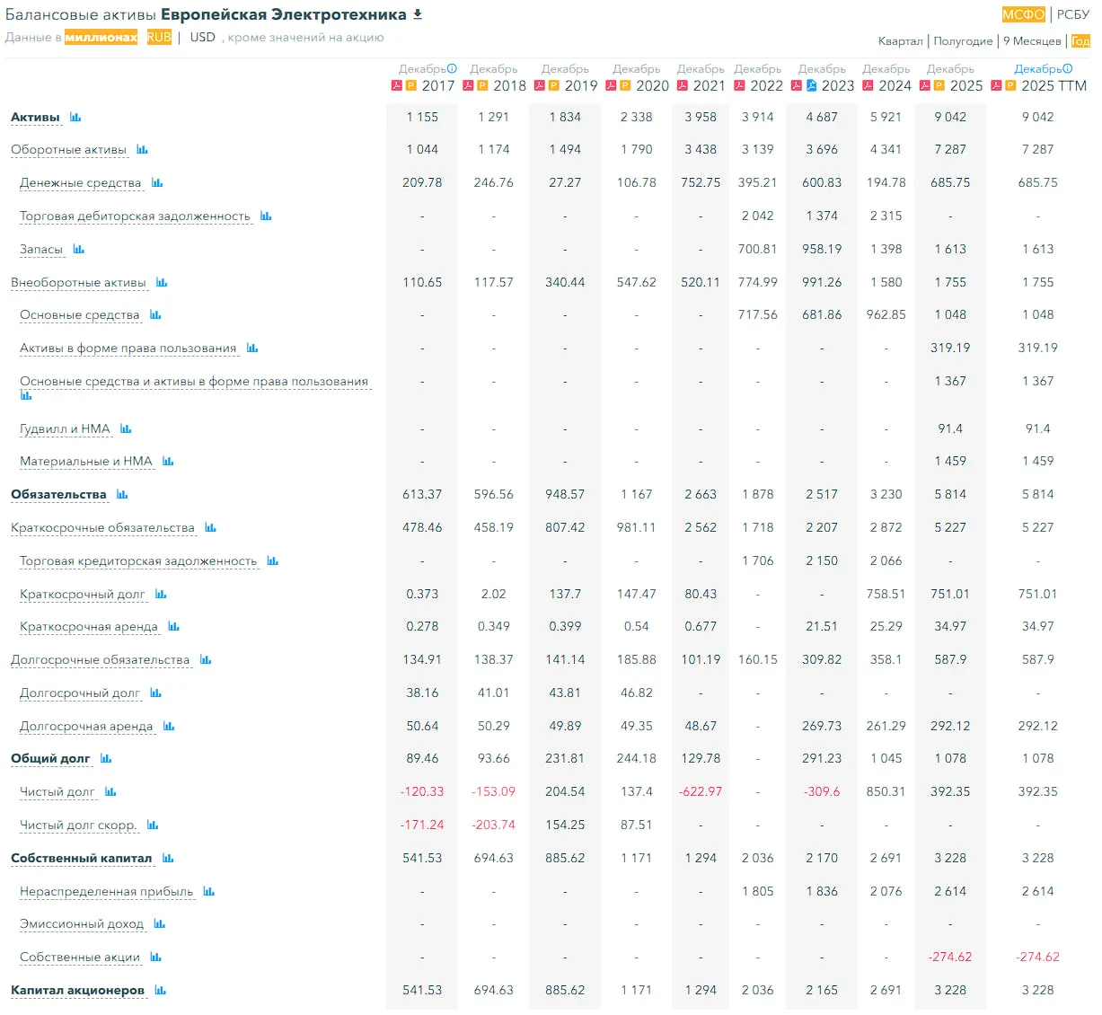Open the Долгосрочная аренда row label
Viewport: 1102px width, 1015px height.
pyautogui.click(x=86, y=727)
